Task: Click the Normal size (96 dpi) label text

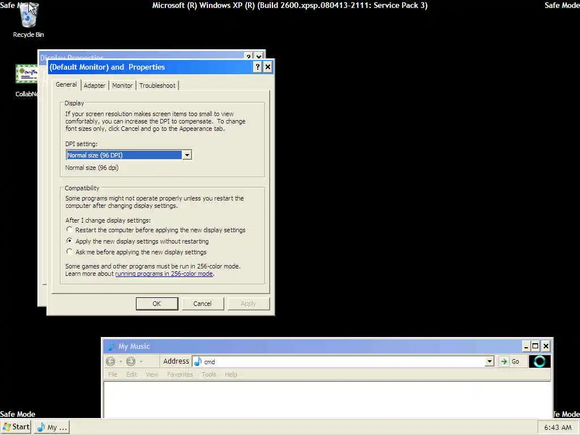Action: [92, 168]
